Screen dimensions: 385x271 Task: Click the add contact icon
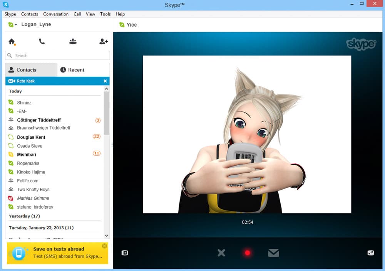pos(104,42)
